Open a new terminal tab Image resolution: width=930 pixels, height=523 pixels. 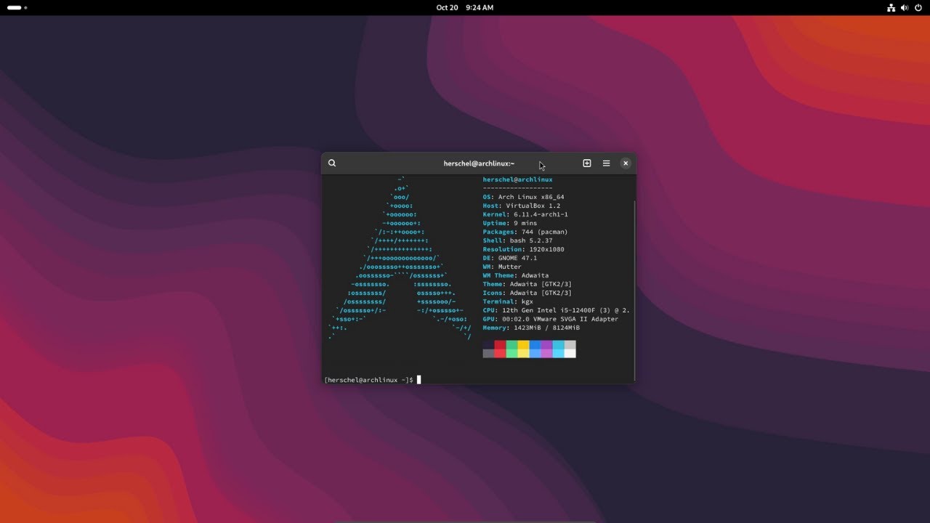pyautogui.click(x=587, y=163)
